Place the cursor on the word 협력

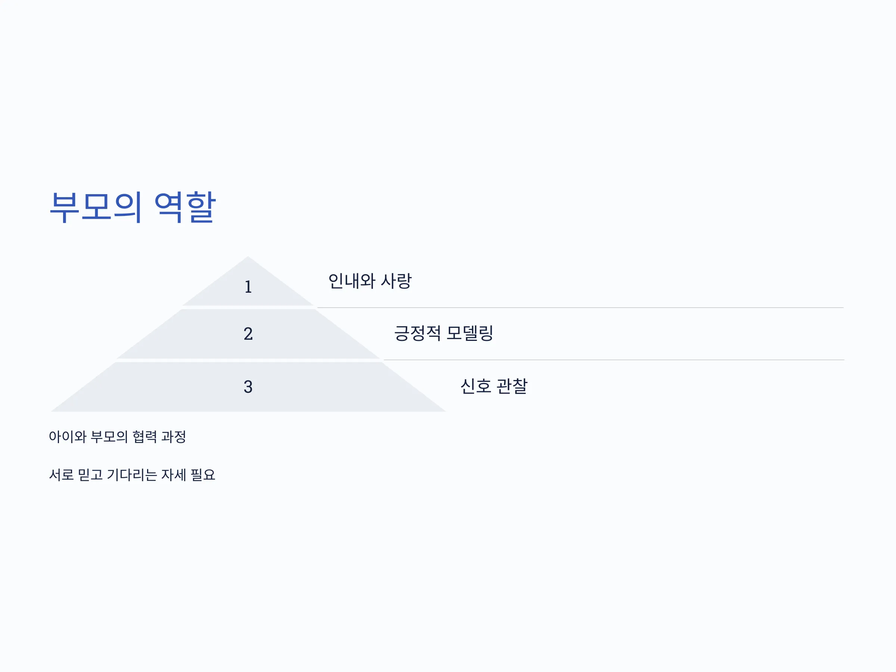(144, 437)
